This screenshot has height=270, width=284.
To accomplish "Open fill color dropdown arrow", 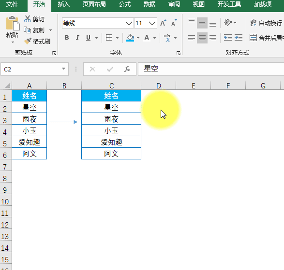I will pyautogui.click(x=138, y=38).
